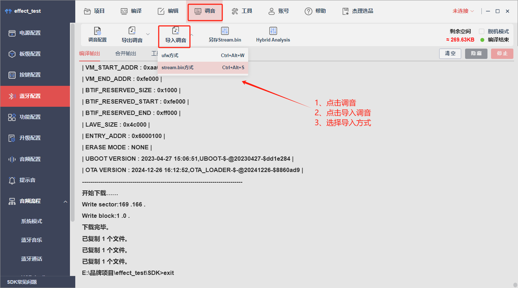518x288 pixels.
Task: Open 功能配置 in the sidebar
Action: [36, 117]
